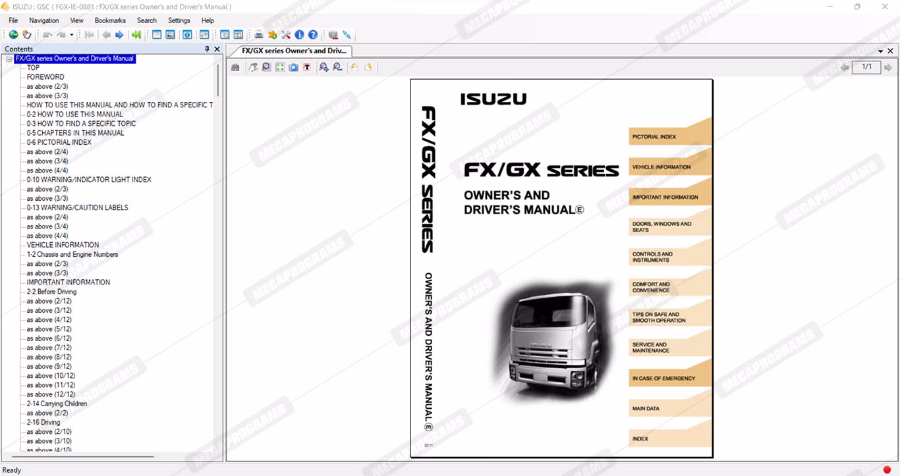The image size is (900, 476).
Task: Open the Bookmarks menu
Action: 110,20
